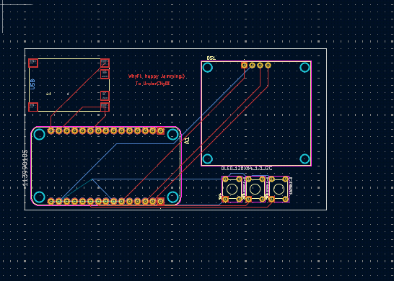The width and height of the screenshot is (394, 281).
Task: Click the square pad in A1's bottom pin row
Action: [x=161, y=201]
